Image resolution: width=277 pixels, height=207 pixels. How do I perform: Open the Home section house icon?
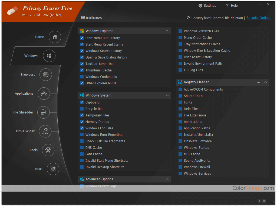point(55,37)
